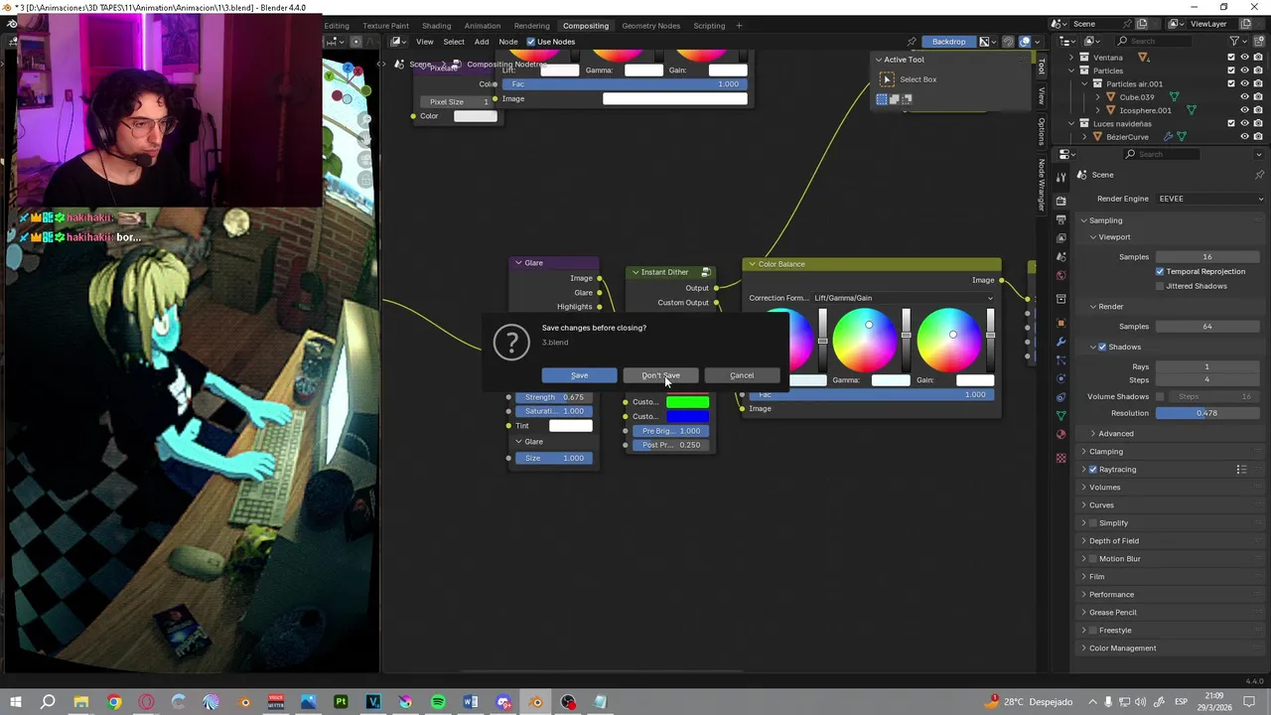
Task: Toggle the Shadows checkbox
Action: click(1102, 347)
